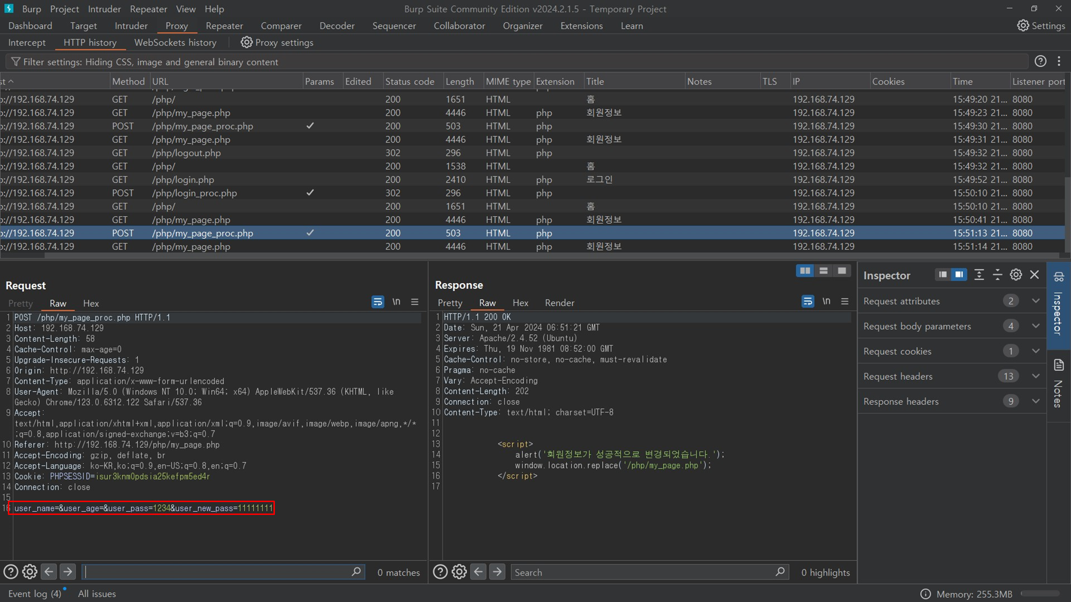The image size is (1071, 602).
Task: Switch Response view to Render
Action: (x=560, y=303)
